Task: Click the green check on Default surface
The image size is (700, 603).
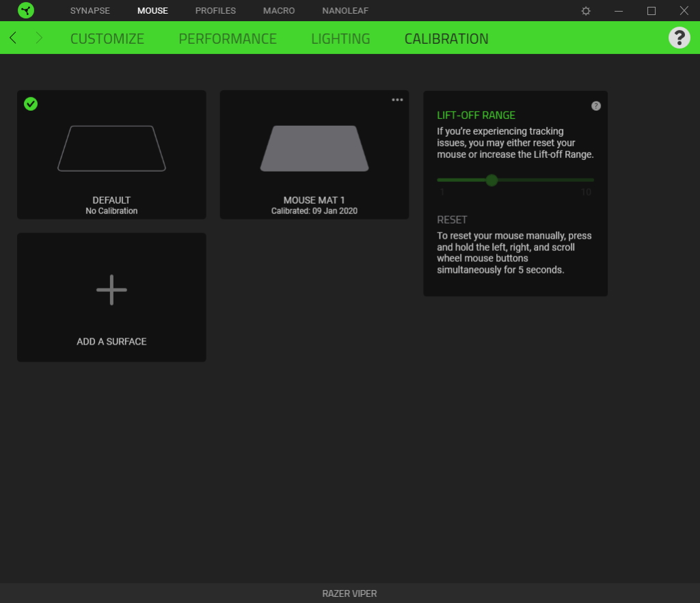Action: (31, 104)
